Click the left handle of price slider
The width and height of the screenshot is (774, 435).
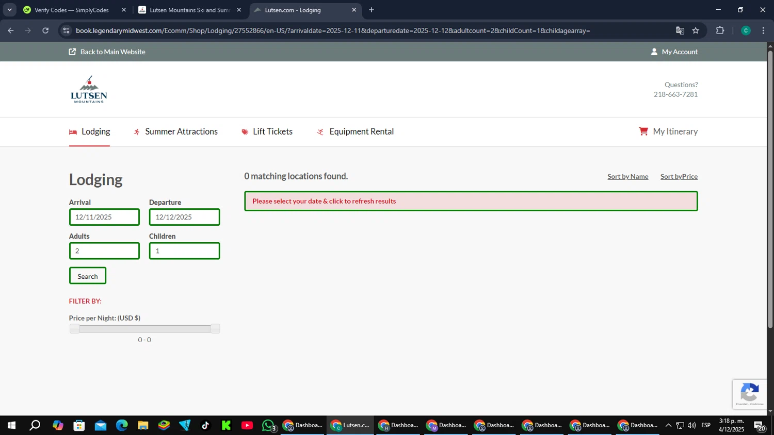point(74,329)
